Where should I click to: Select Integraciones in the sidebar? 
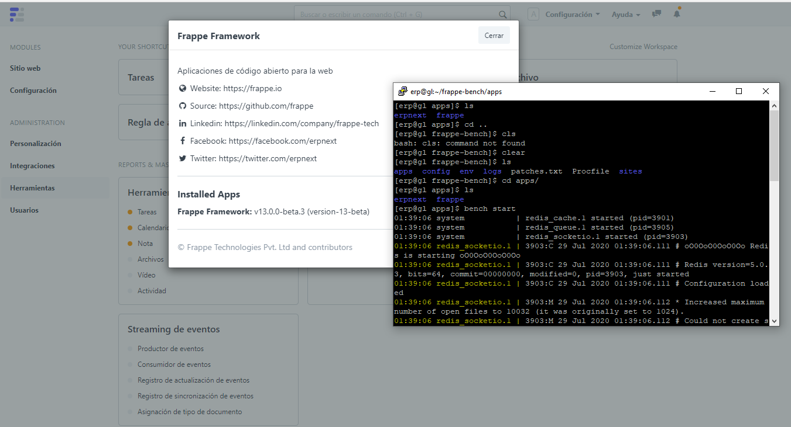click(x=32, y=166)
